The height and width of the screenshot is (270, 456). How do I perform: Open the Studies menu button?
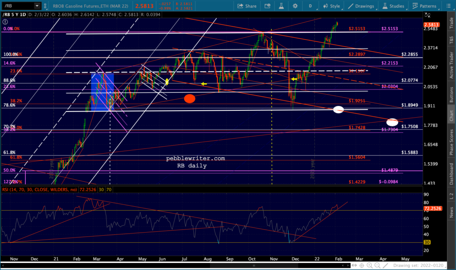393,6
